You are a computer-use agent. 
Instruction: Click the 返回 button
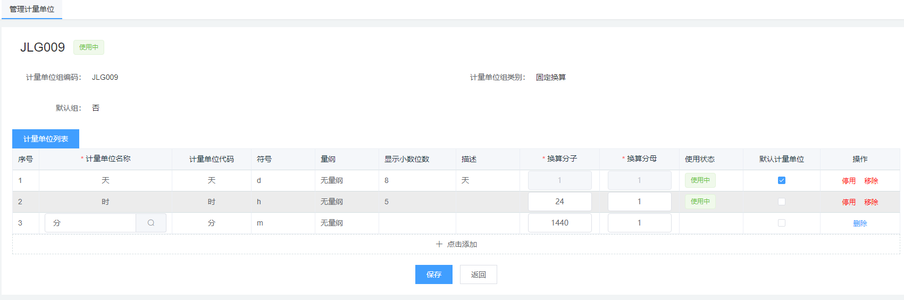coord(478,274)
